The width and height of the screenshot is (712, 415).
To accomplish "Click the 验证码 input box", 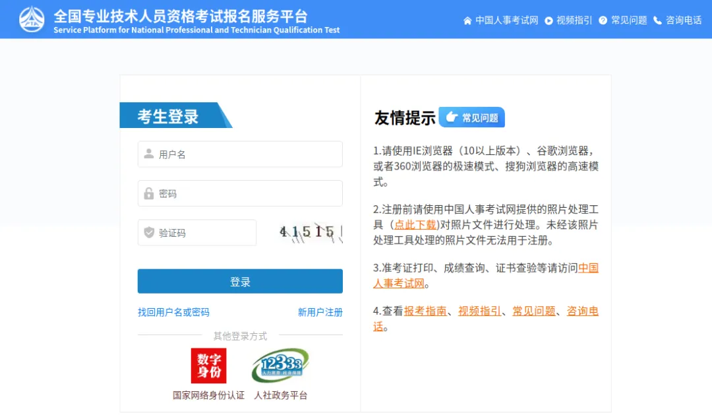I will click(197, 233).
